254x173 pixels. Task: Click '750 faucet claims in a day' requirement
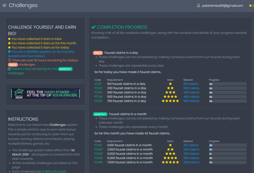click(127, 101)
